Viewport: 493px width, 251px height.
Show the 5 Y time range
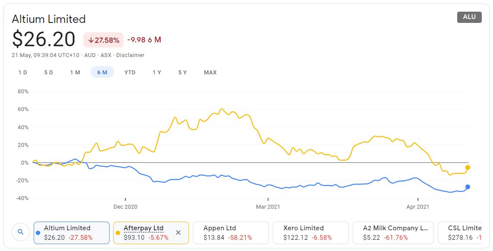[x=183, y=72]
